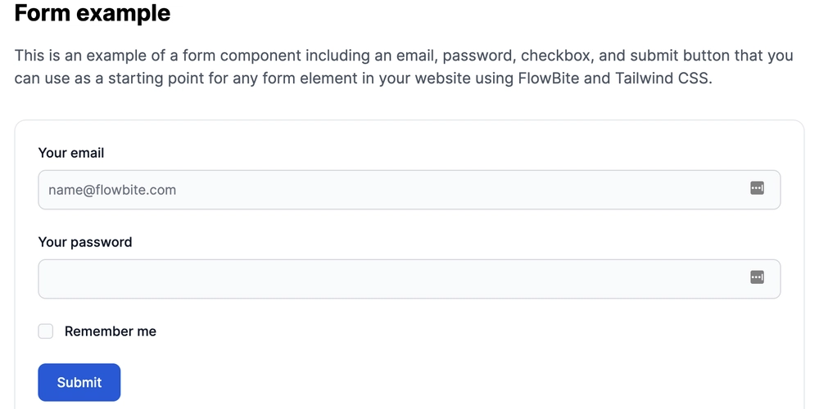Click the name@flowbite.com placeholder text
This screenshot has height=409, width=819.
tap(112, 190)
